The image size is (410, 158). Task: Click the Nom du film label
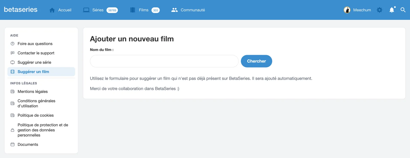click(x=102, y=50)
